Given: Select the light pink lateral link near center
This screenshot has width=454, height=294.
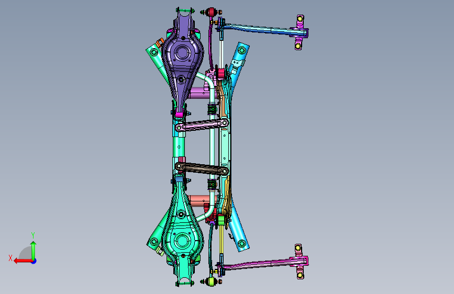Looking at the screenshot, I should click(202, 125).
